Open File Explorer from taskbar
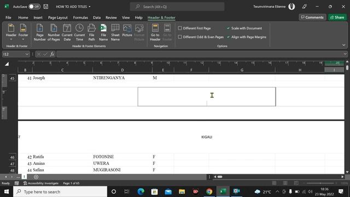The image size is (350, 197). [x=182, y=192]
